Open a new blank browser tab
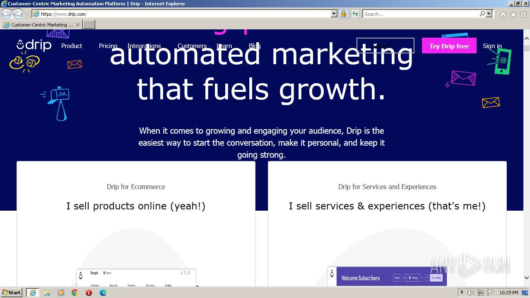Image resolution: width=530 pixels, height=298 pixels. click(x=89, y=25)
